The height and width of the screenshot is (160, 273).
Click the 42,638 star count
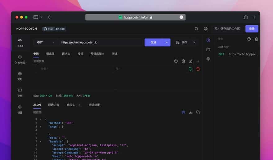click(60, 29)
